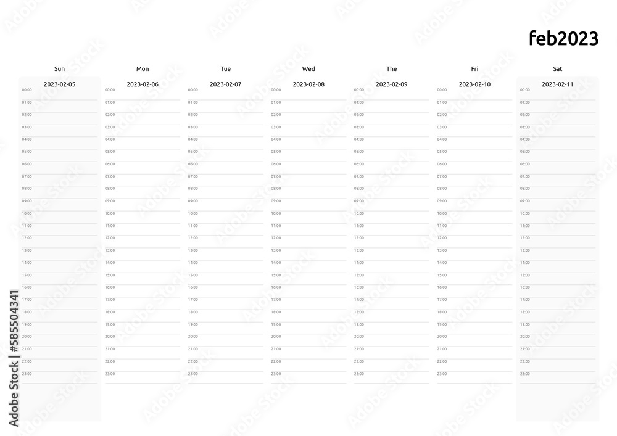The image size is (617, 436).
Task: Click the Sat day heading
Action: coord(558,69)
